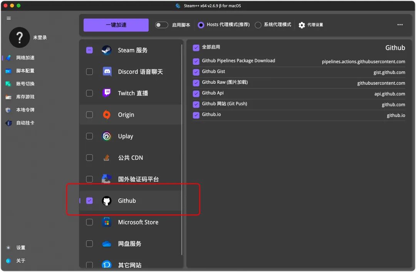This screenshot has height=272, width=416.
Task: Click the Twitch logo icon
Action: tap(107, 93)
